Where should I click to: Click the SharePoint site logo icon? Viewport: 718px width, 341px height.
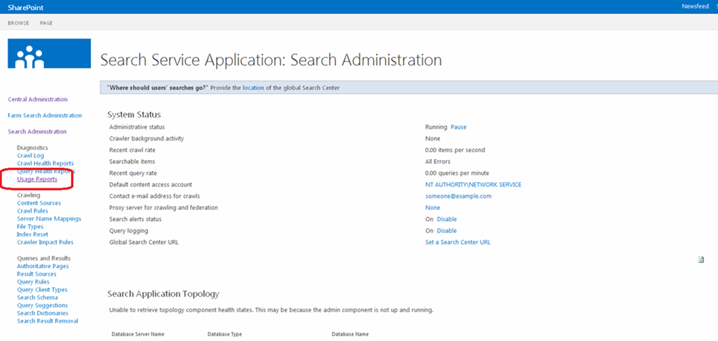pyautogui.click(x=49, y=53)
